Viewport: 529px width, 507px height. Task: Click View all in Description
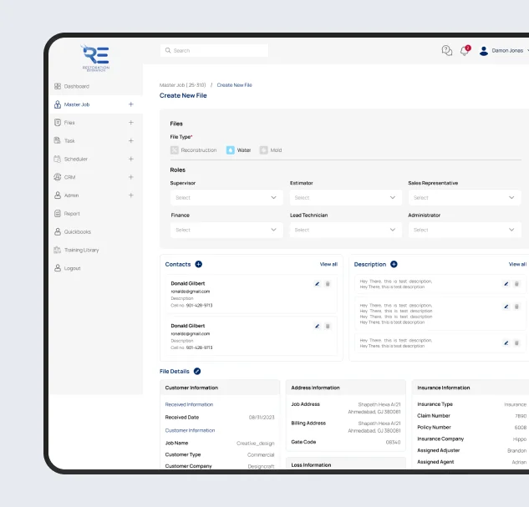[517, 264]
